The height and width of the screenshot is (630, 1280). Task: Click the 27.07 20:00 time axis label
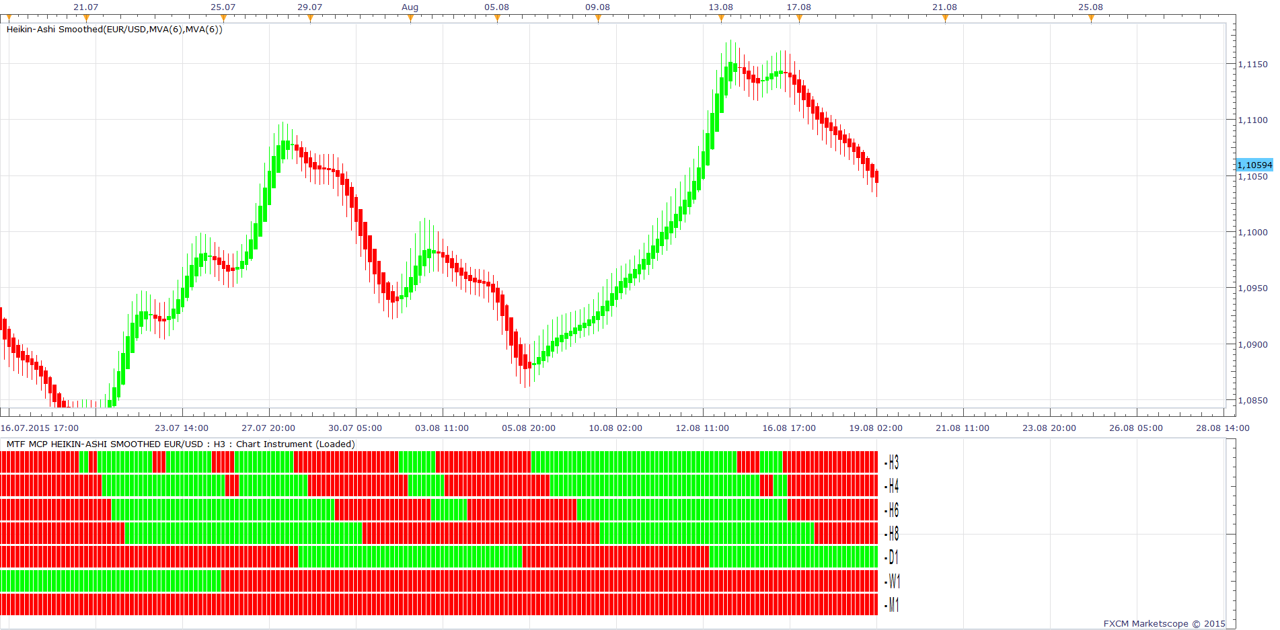point(268,428)
